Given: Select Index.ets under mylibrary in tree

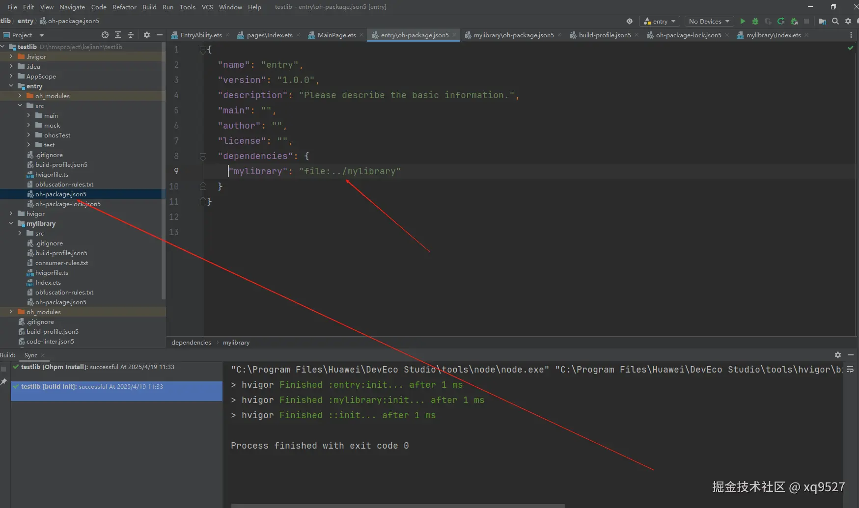Looking at the screenshot, I should pyautogui.click(x=48, y=283).
